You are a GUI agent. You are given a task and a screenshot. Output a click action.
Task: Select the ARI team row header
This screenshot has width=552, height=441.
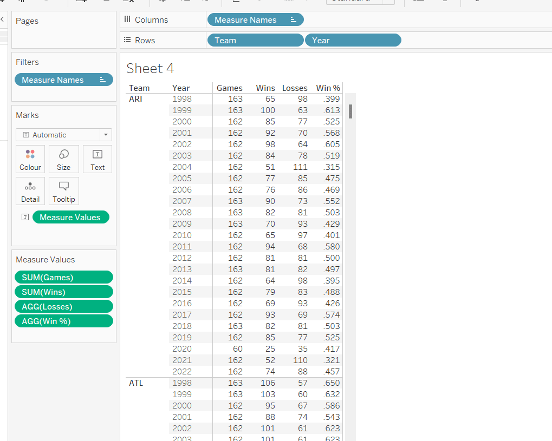tap(135, 99)
